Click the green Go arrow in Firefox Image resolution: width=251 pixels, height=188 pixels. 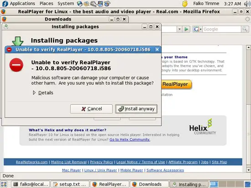(186, 29)
